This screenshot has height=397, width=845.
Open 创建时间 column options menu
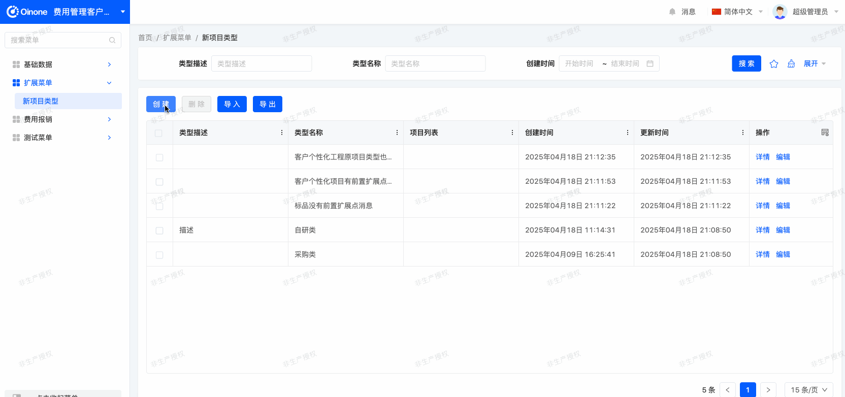point(628,133)
